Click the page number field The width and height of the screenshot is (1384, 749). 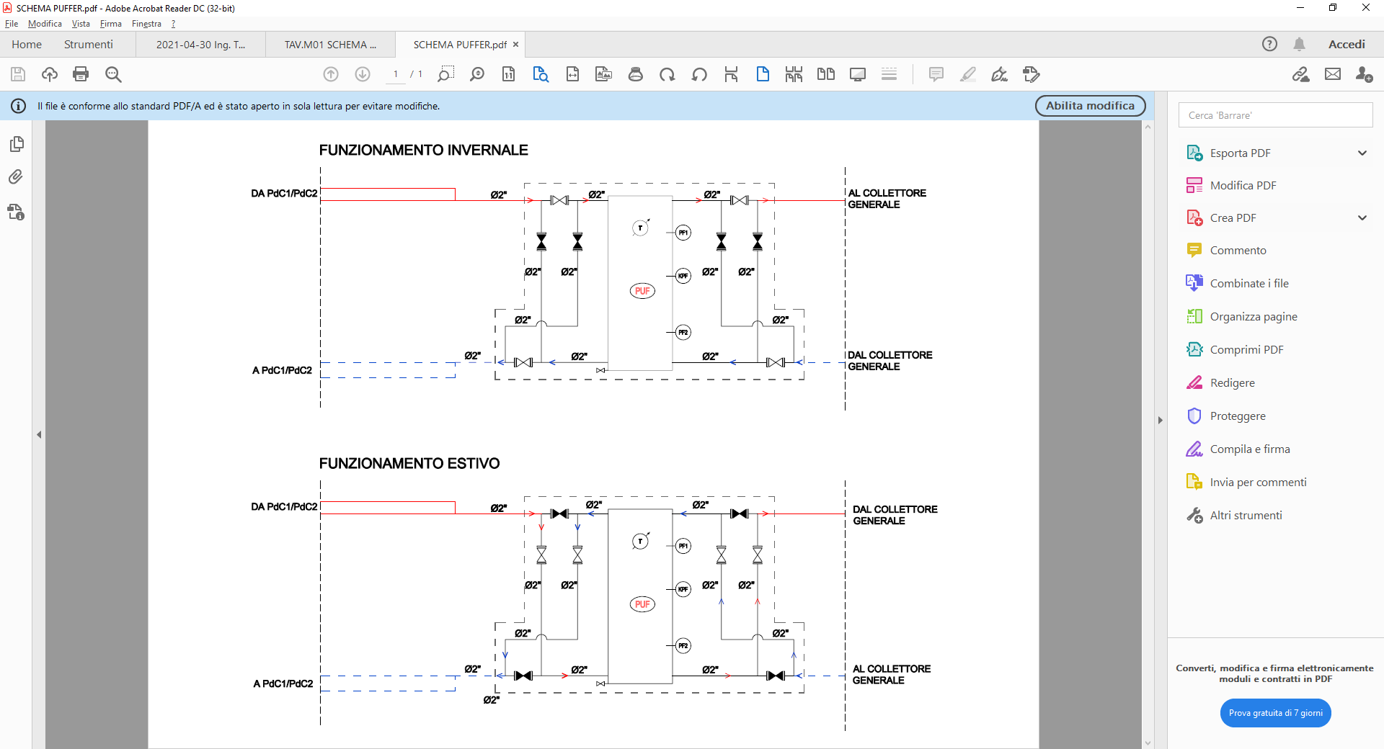396,74
